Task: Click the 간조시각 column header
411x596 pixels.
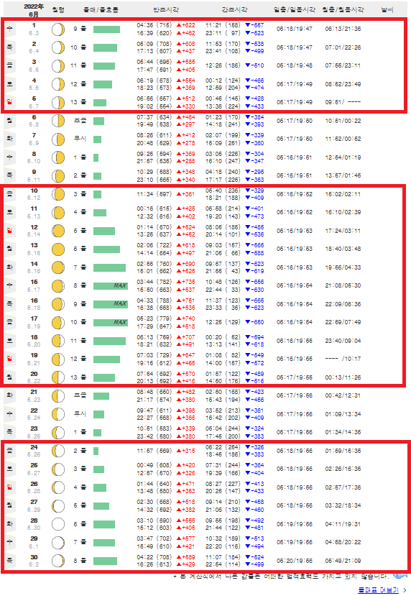Action: (235, 10)
